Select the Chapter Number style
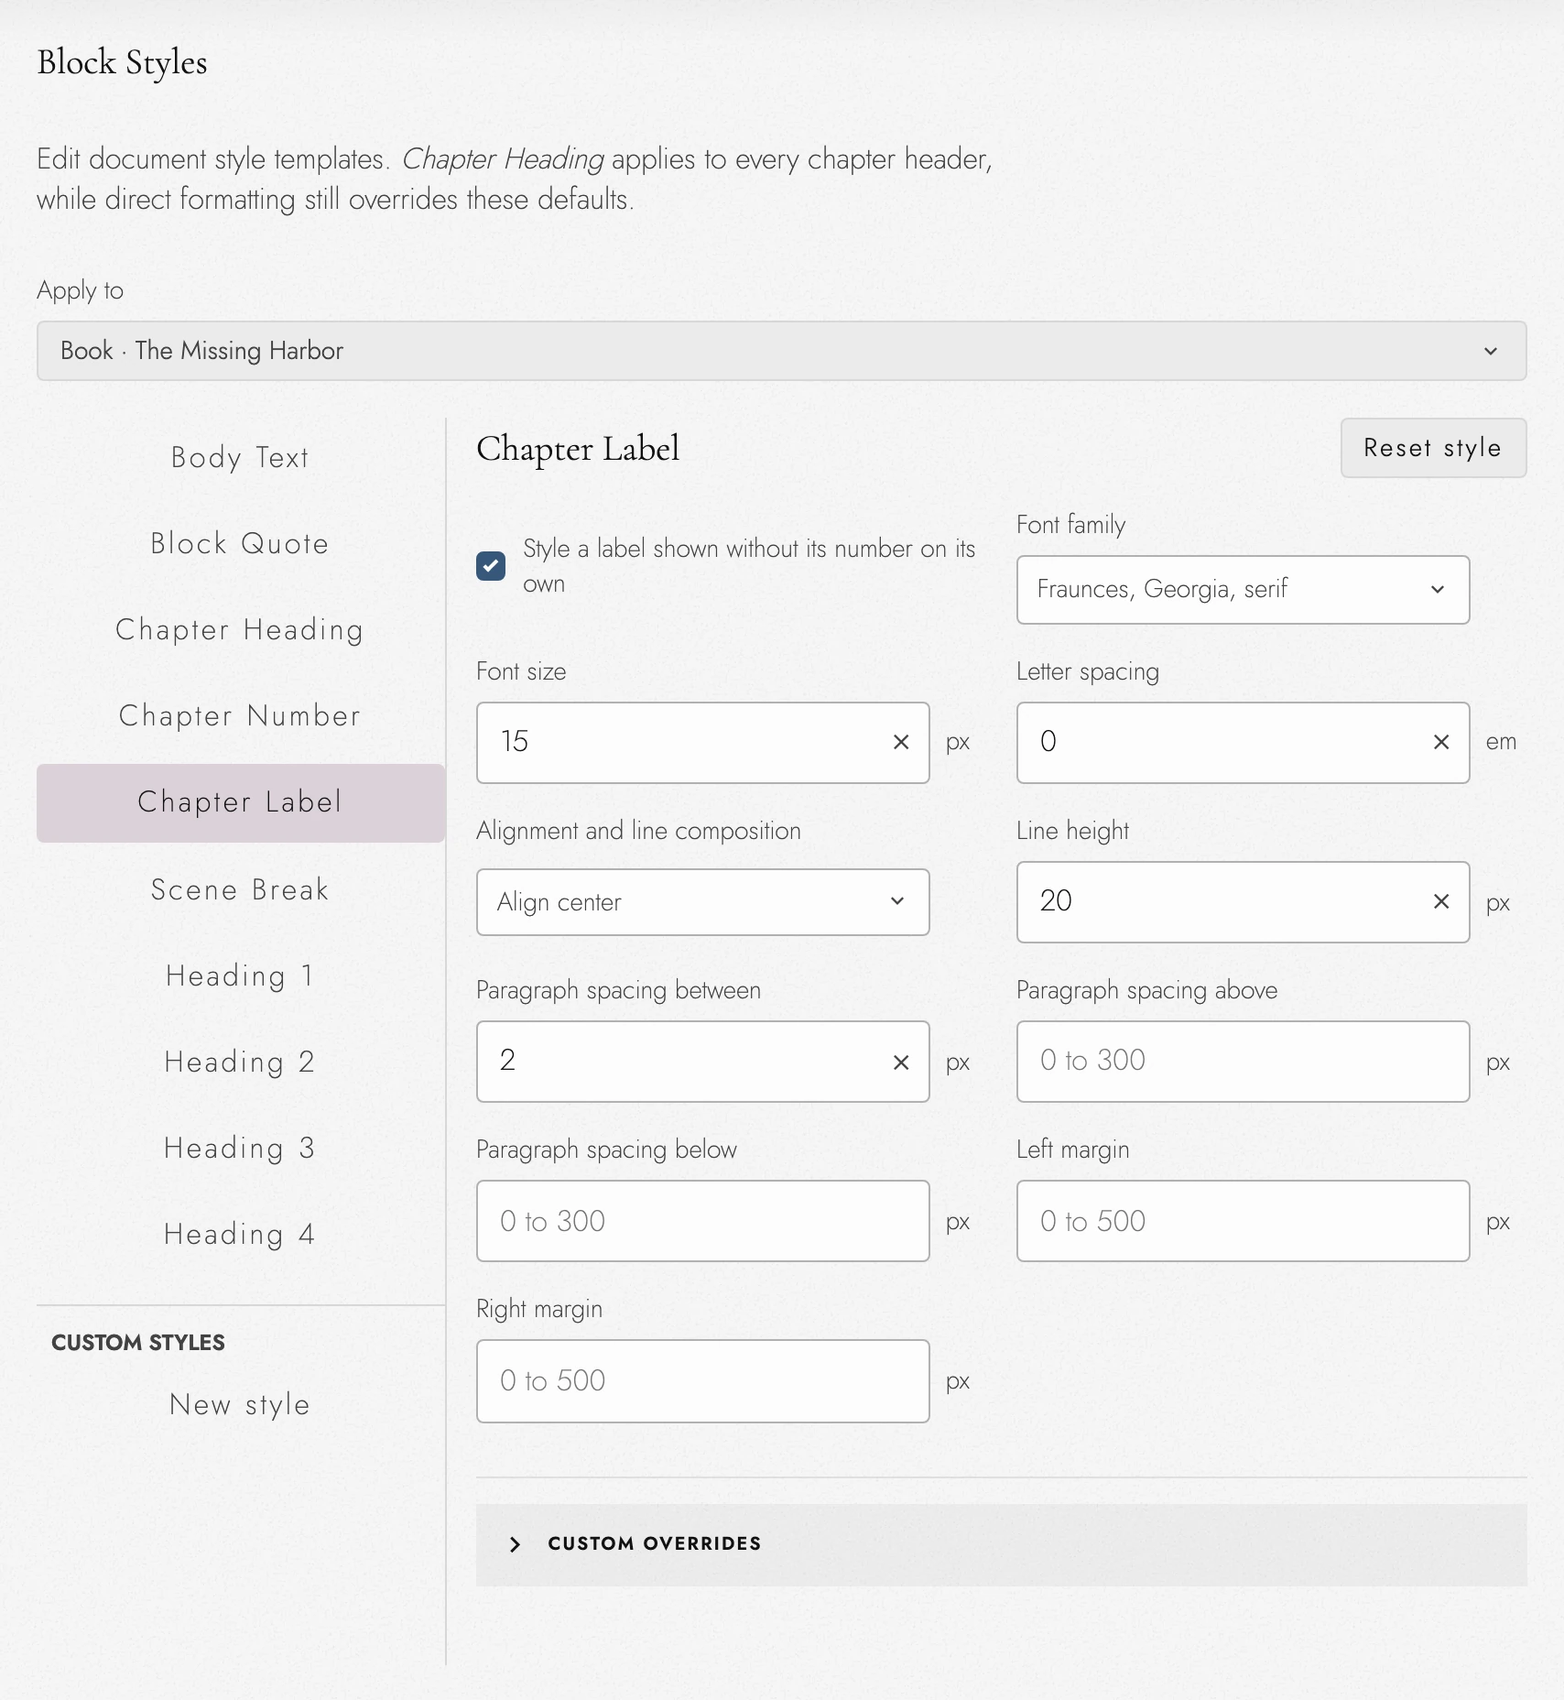1564x1700 pixels. click(240, 715)
